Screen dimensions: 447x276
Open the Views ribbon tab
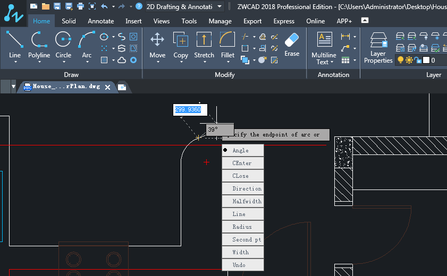click(x=162, y=21)
